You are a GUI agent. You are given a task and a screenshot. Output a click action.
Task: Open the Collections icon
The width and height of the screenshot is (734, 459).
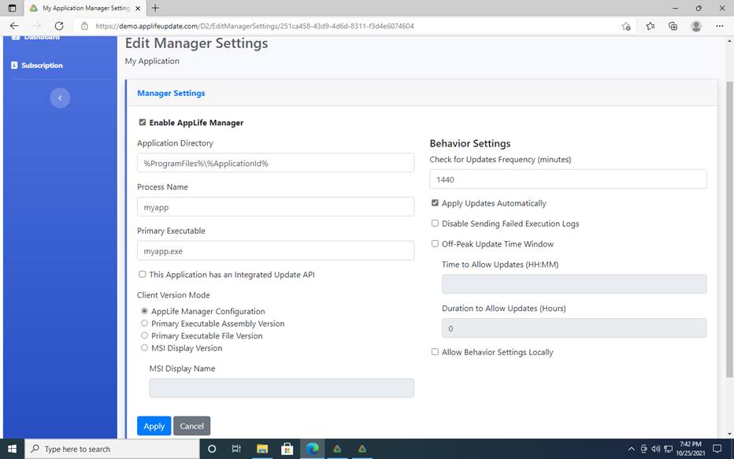(673, 26)
